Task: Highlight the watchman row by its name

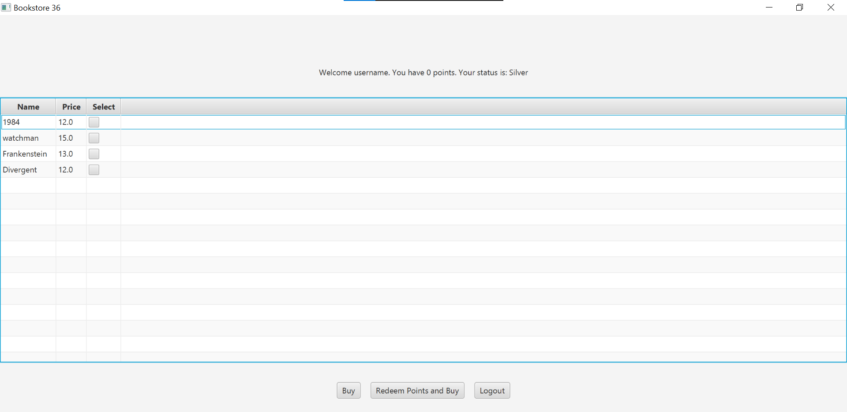Action: (x=21, y=138)
